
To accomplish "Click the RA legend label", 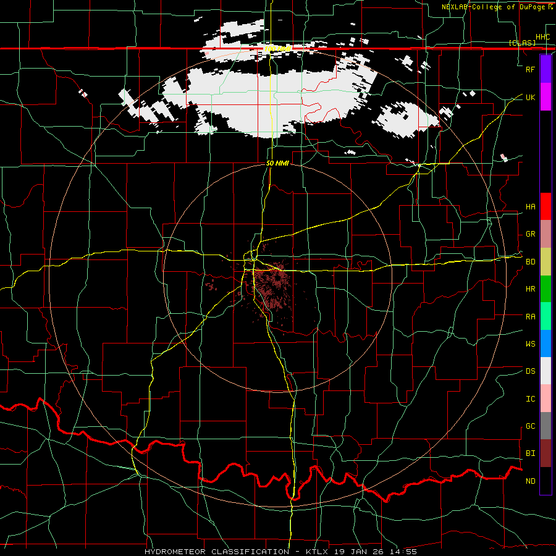I will (x=531, y=317).
